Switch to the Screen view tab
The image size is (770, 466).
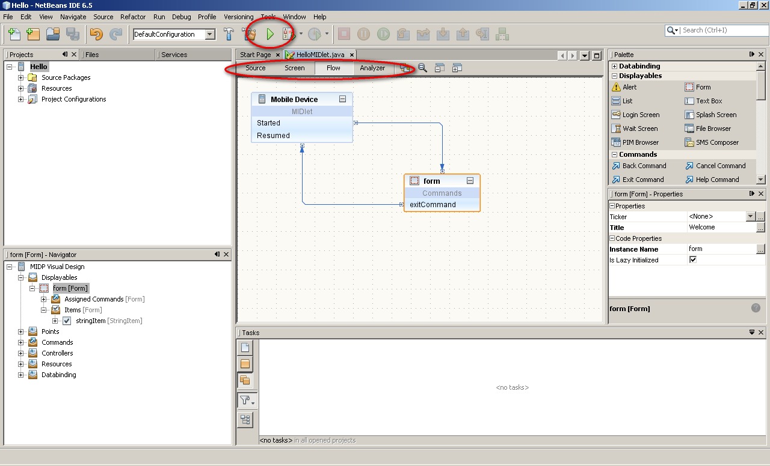tap(295, 68)
